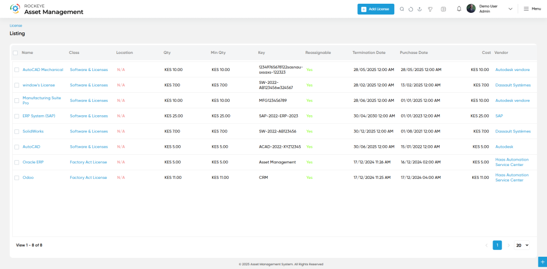
Task: Click the View 1 - 8 of 8 text
Action: (29, 246)
